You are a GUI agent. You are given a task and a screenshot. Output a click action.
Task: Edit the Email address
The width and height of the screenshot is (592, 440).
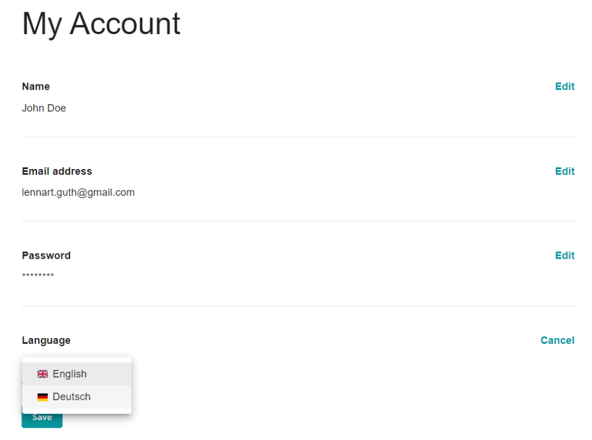[x=564, y=171]
